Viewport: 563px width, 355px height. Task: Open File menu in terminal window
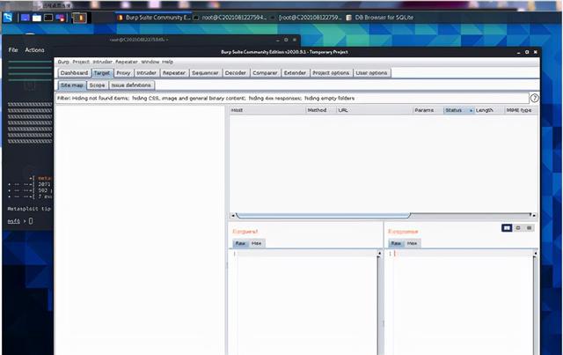pos(13,50)
